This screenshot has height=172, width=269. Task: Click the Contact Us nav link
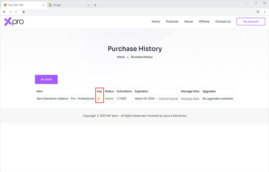coord(223,22)
